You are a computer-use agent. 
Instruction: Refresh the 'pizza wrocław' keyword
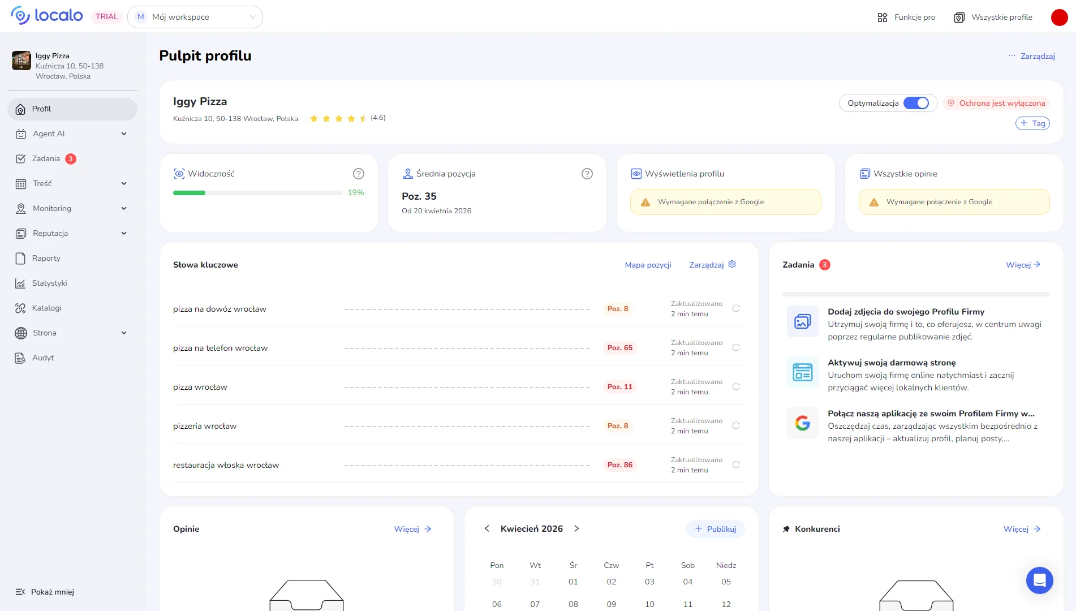click(736, 386)
